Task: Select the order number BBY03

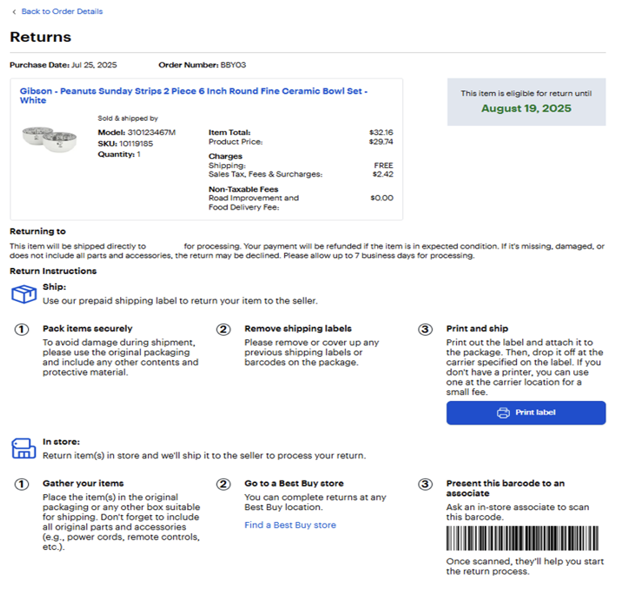Action: pyautogui.click(x=233, y=65)
